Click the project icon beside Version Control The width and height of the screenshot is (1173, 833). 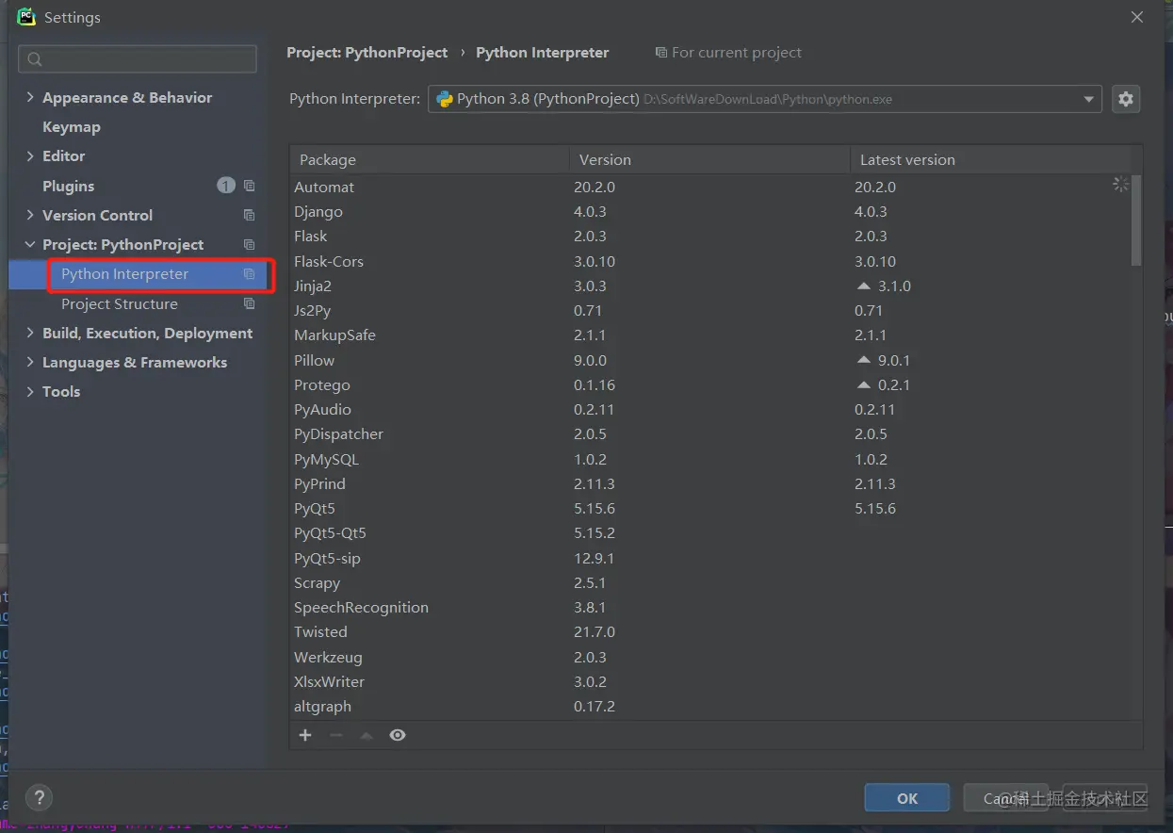pyautogui.click(x=249, y=215)
